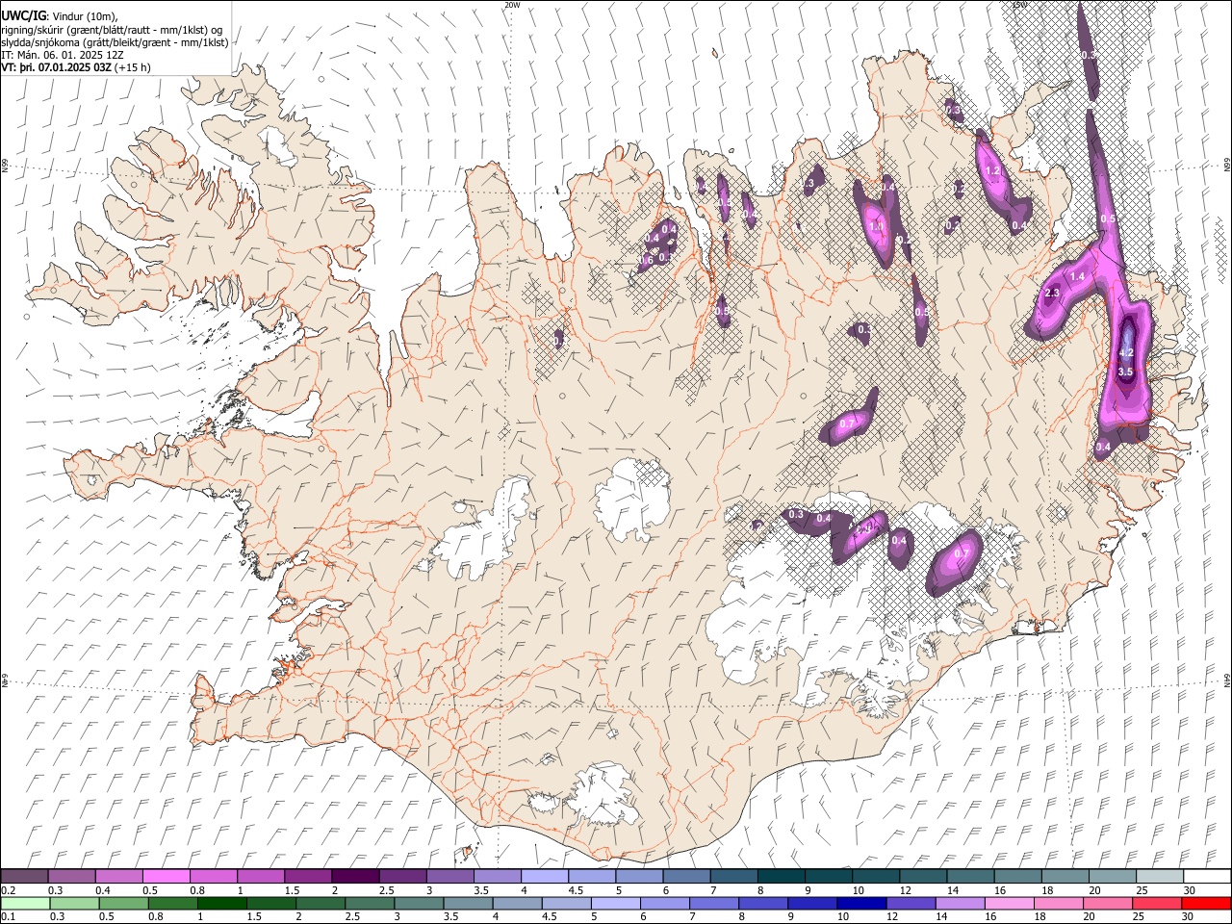
Task: Select the dark teal 8 snow legend swatch
Action: click(x=781, y=876)
